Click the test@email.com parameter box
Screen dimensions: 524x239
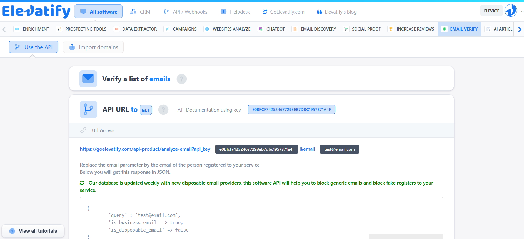pos(339,149)
